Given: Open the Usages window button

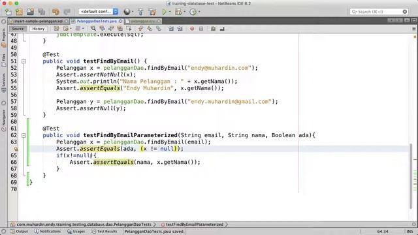Looking at the screenshot, I should pos(76,231).
